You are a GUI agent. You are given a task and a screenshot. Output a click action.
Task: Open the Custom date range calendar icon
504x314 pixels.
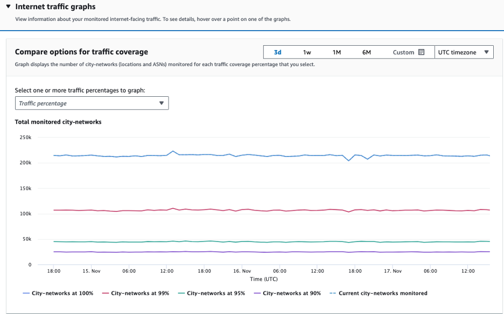pyautogui.click(x=422, y=52)
